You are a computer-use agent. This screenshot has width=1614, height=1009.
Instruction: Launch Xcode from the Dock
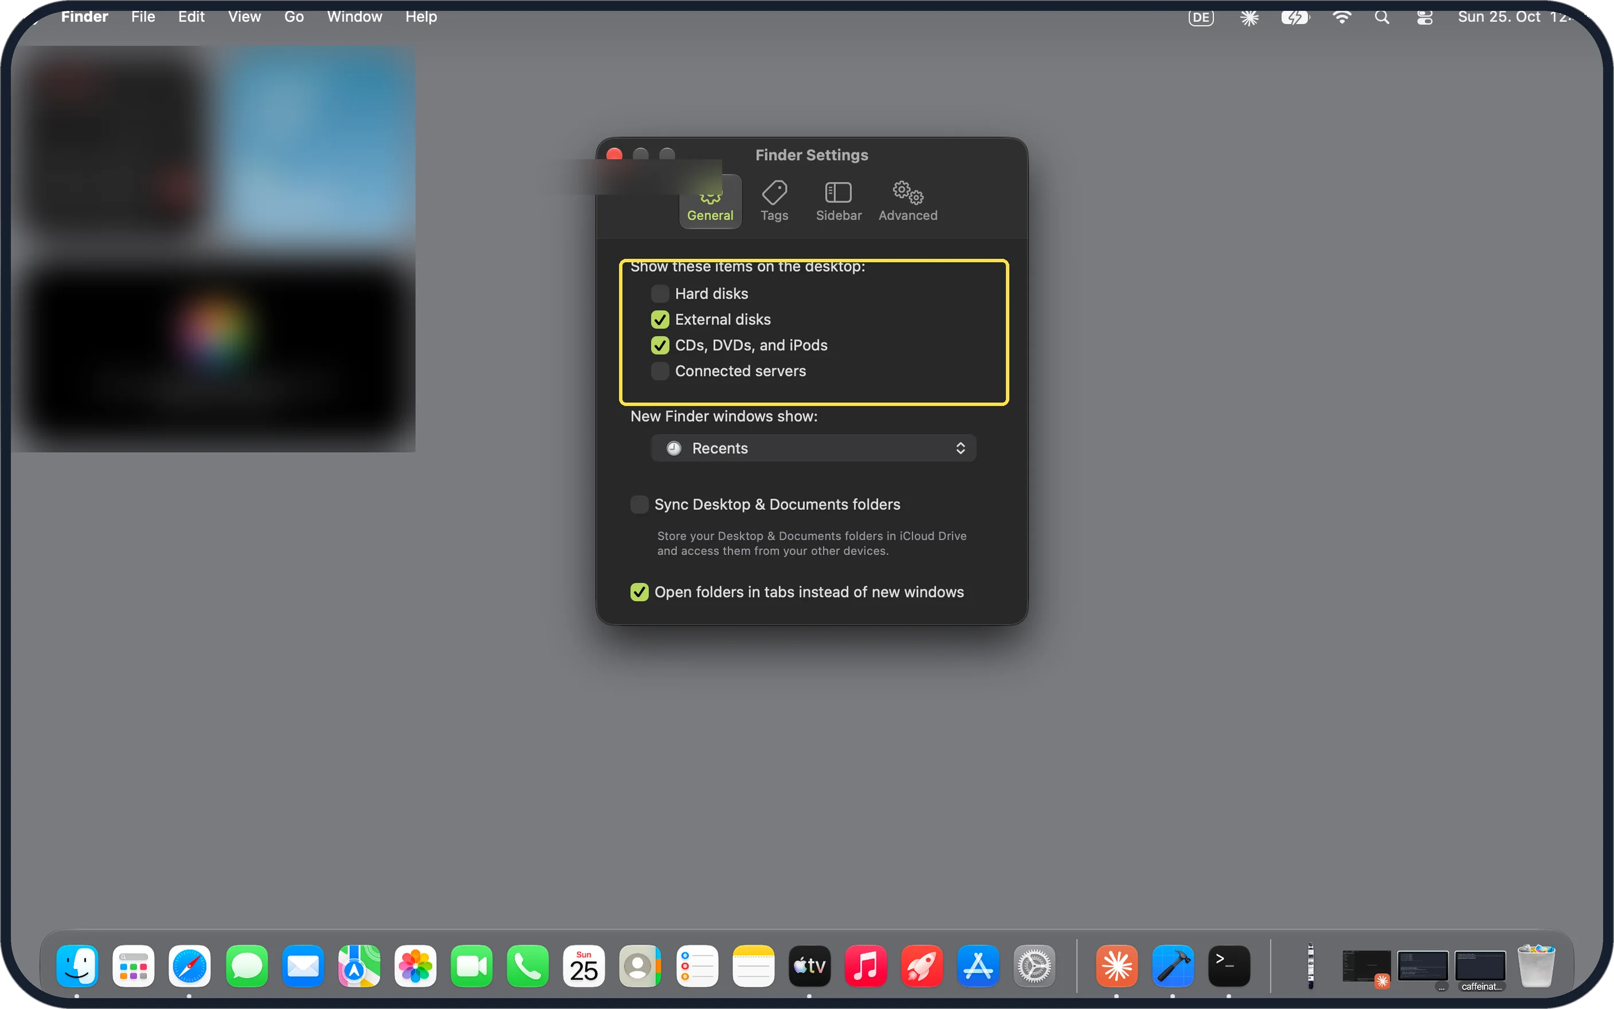(1173, 965)
